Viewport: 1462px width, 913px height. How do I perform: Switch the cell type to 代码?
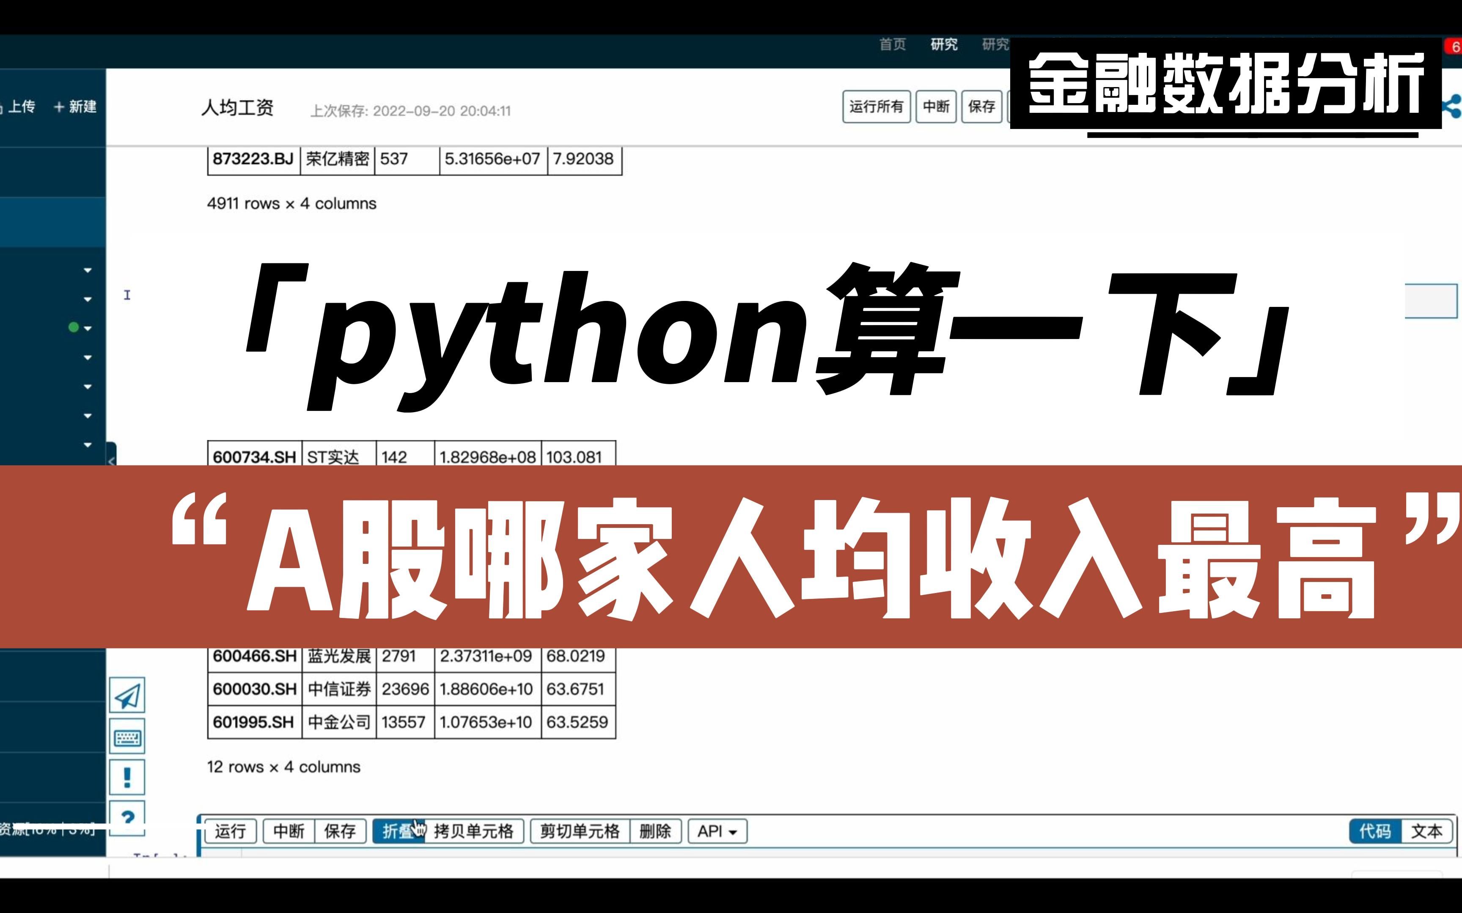pos(1375,831)
